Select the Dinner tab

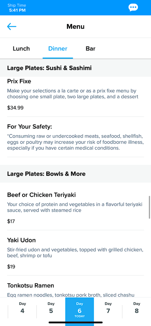[x=58, y=49]
